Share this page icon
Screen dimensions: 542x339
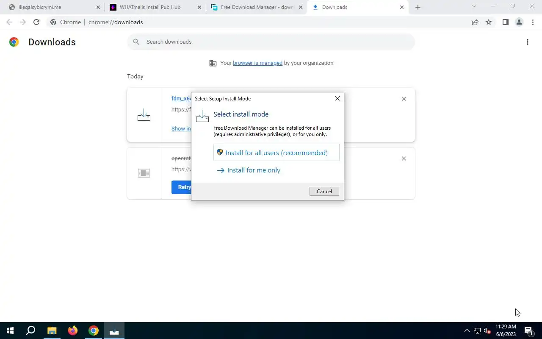(x=475, y=22)
